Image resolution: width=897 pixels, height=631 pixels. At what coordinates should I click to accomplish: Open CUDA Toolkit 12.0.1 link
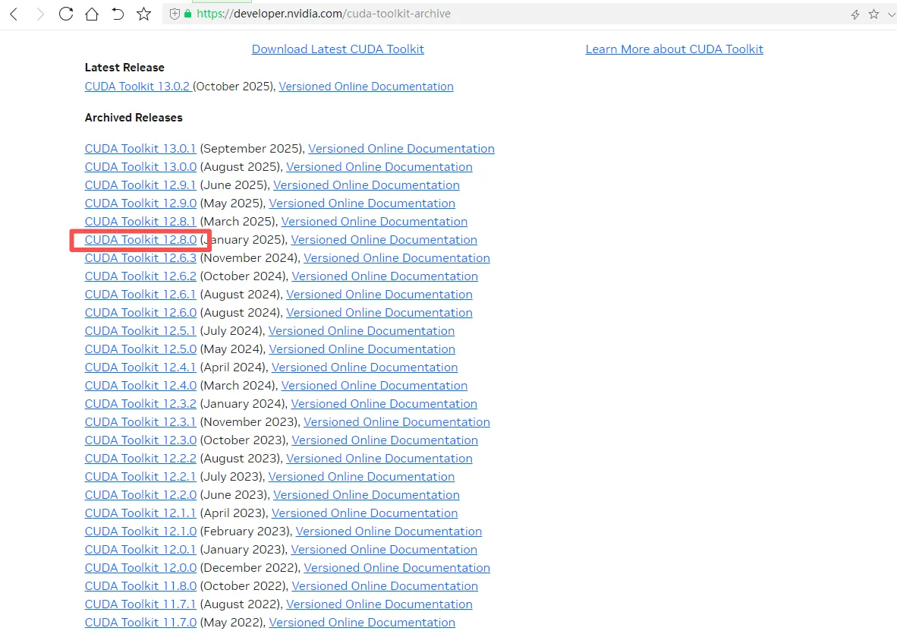click(x=140, y=550)
